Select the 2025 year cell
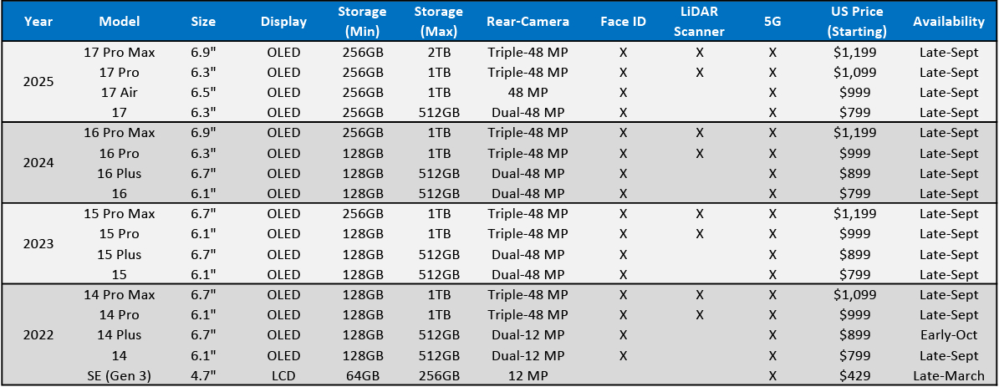This screenshot has height=387, width=999. (x=39, y=83)
